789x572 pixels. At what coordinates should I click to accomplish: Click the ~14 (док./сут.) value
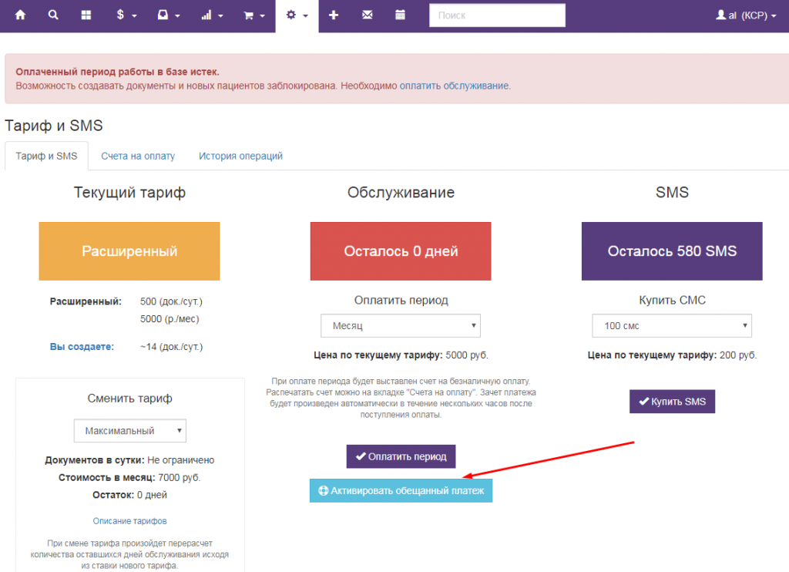point(171,347)
